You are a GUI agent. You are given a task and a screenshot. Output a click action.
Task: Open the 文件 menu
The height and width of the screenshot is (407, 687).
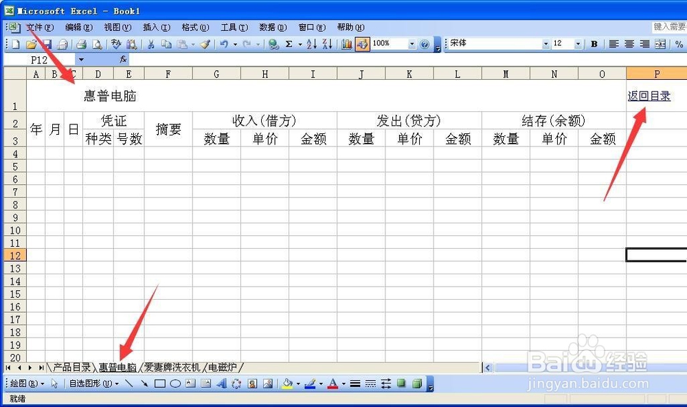tap(40, 27)
